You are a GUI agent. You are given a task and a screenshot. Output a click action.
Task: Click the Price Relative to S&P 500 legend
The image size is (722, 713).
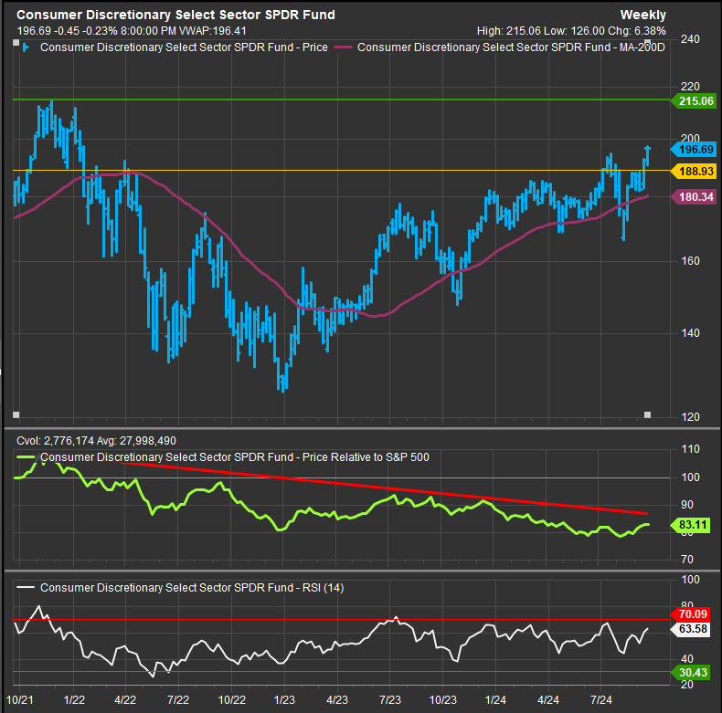pyautogui.click(x=235, y=457)
